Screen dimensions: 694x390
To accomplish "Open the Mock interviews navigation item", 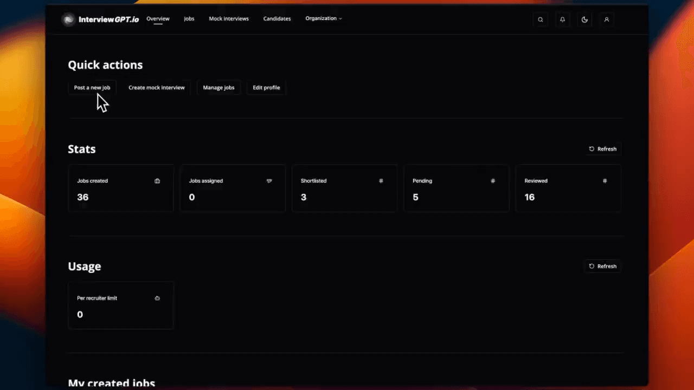I will pos(229,18).
